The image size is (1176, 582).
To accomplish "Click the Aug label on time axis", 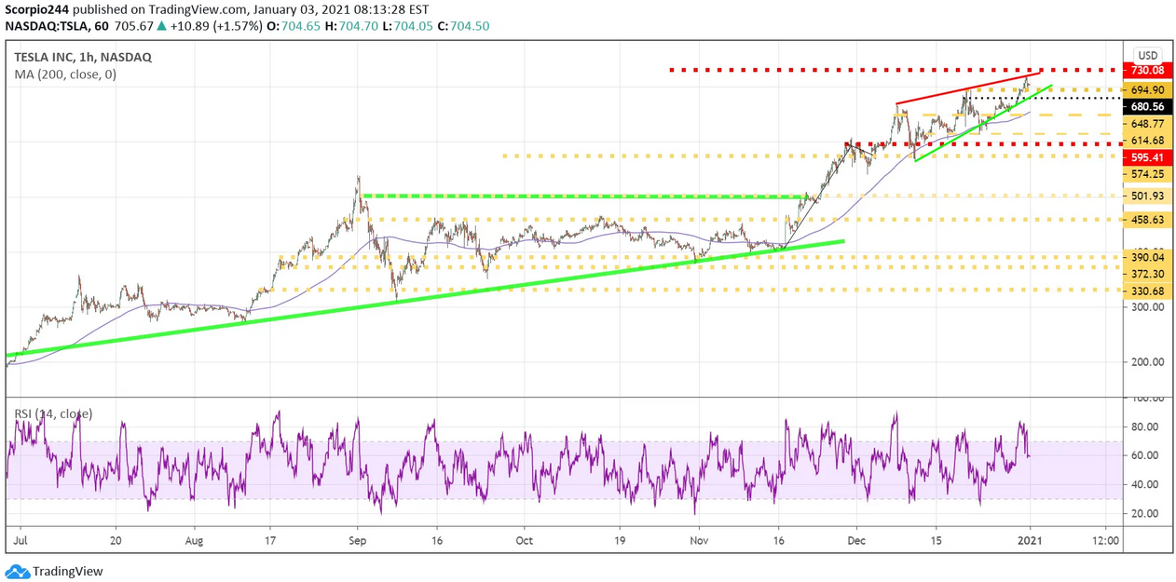I will tap(194, 539).
